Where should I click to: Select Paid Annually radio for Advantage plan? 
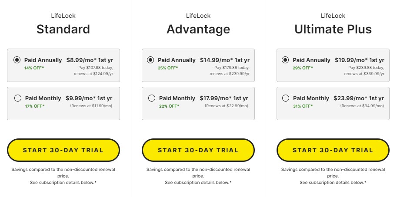coord(150,60)
